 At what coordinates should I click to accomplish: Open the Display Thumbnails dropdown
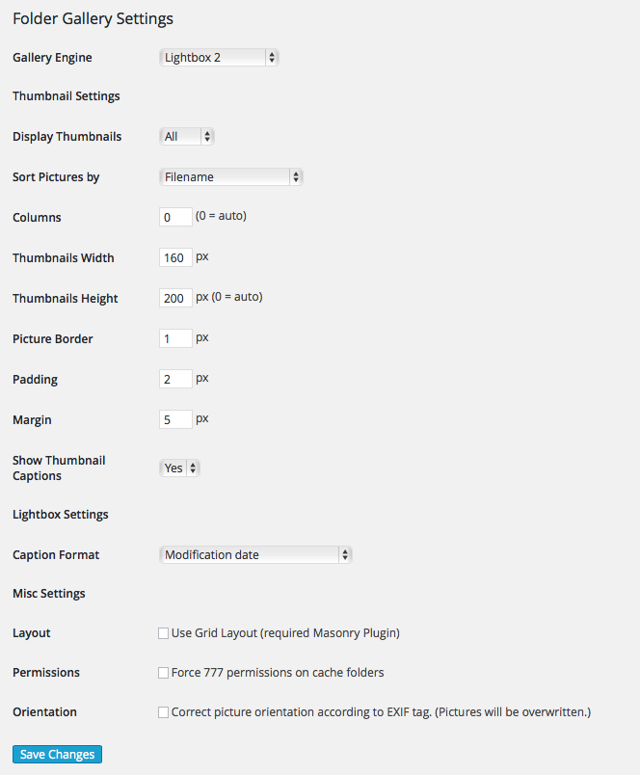pos(187,137)
